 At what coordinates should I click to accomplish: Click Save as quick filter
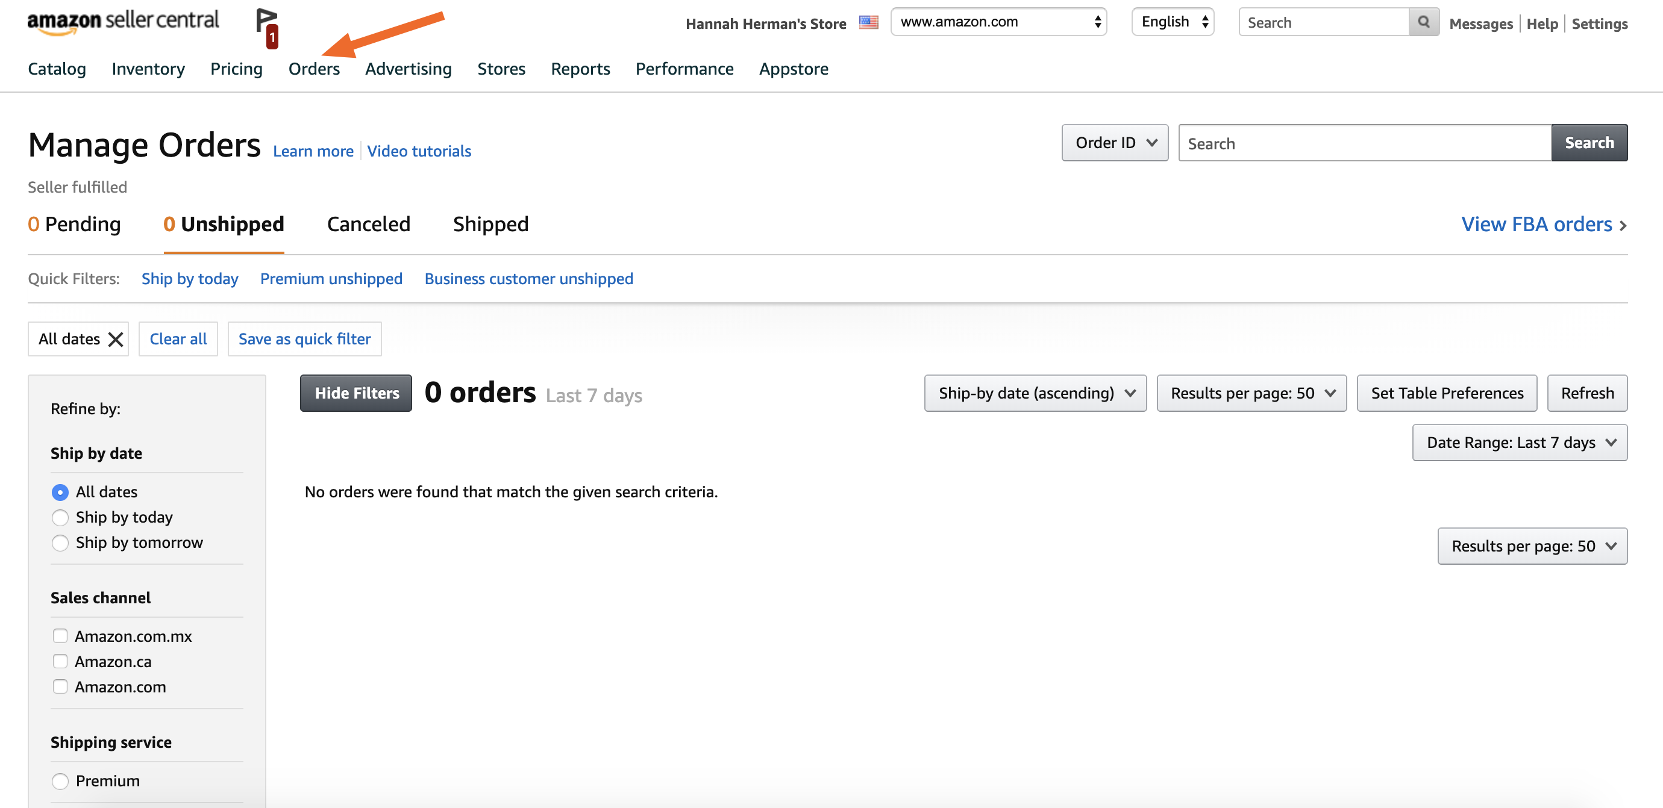click(x=305, y=339)
